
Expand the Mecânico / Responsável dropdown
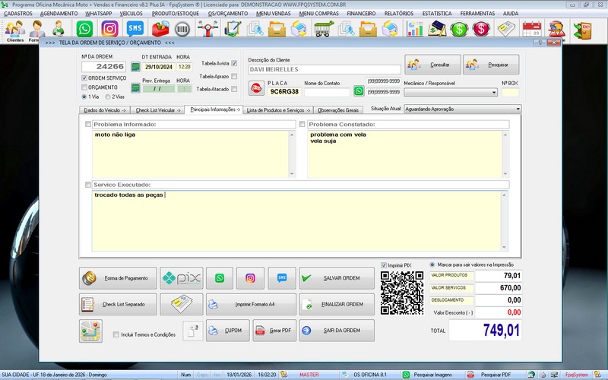click(493, 93)
